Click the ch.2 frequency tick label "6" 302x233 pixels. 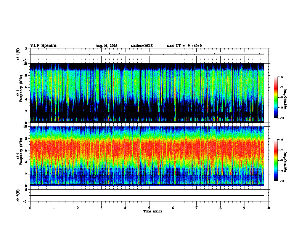pyautogui.click(x=27, y=150)
